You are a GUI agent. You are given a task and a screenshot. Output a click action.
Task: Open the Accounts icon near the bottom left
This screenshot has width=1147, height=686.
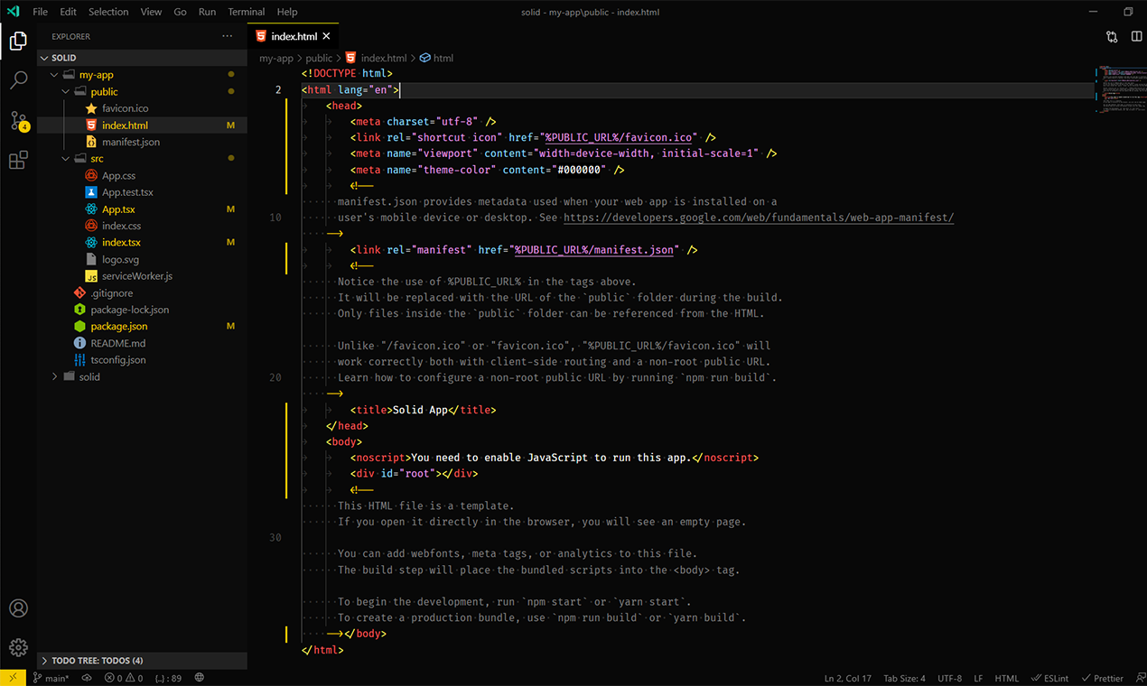[18, 608]
